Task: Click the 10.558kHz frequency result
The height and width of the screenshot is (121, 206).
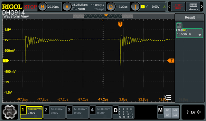Action: (x=184, y=34)
